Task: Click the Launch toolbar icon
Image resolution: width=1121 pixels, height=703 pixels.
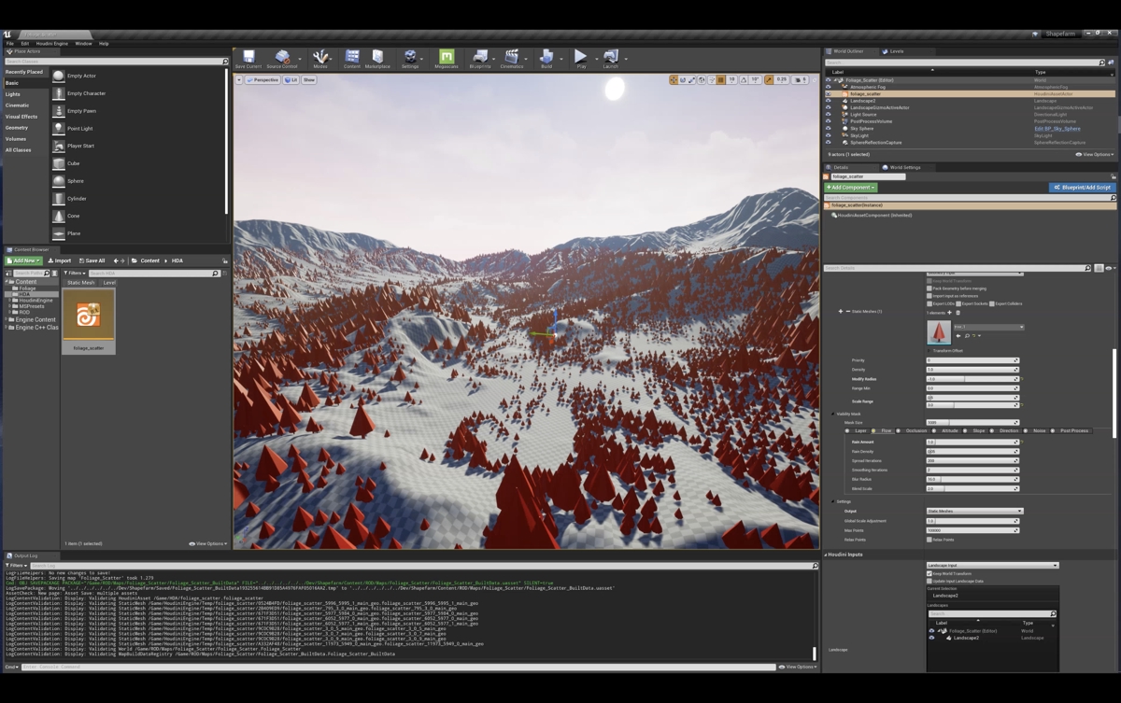Action: [611, 58]
